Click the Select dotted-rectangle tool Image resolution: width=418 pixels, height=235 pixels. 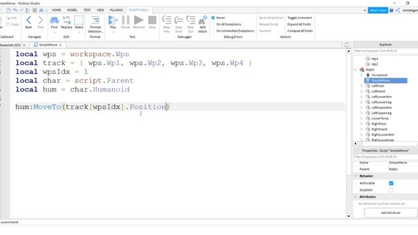[79, 20]
